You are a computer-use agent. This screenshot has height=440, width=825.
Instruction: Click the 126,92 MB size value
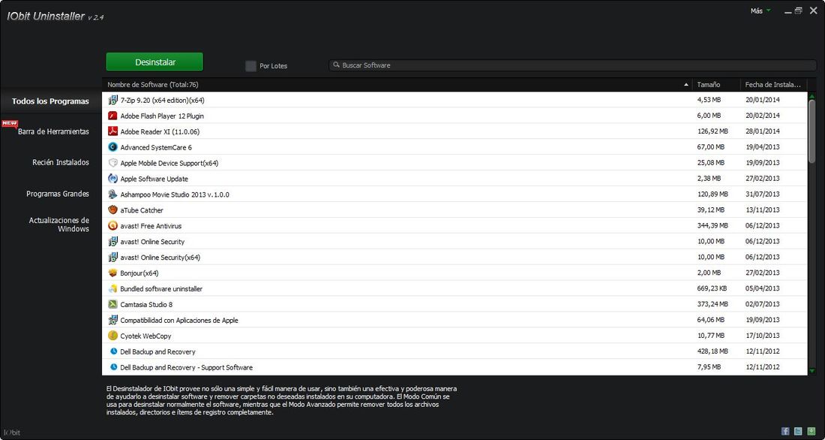click(x=712, y=131)
